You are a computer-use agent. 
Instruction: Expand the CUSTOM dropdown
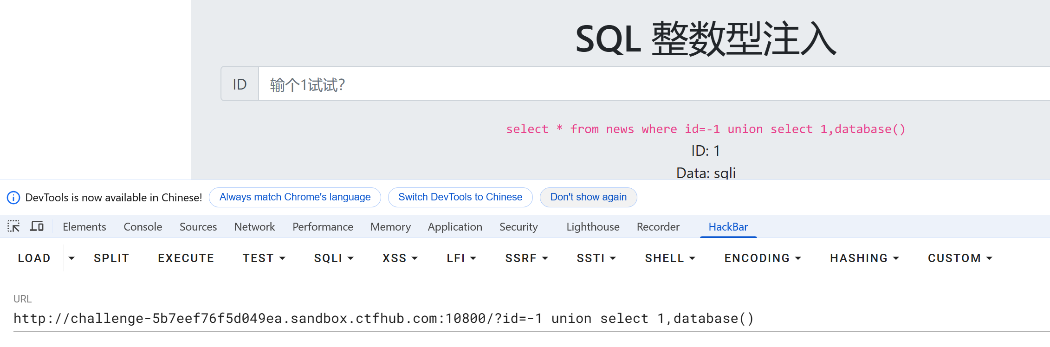click(959, 258)
